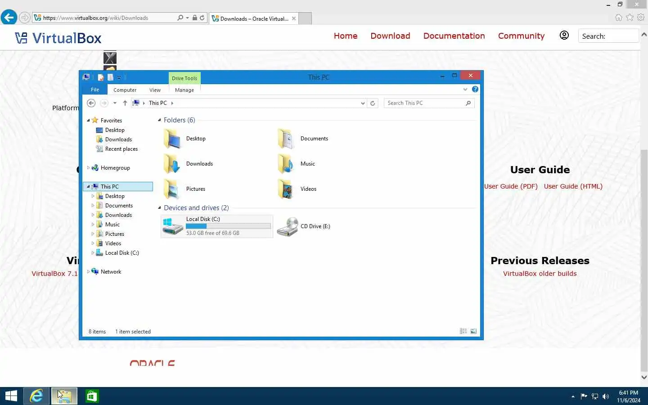This screenshot has width=648, height=405.
Task: Open the Documents folder in Folders group
Action: [303, 139]
